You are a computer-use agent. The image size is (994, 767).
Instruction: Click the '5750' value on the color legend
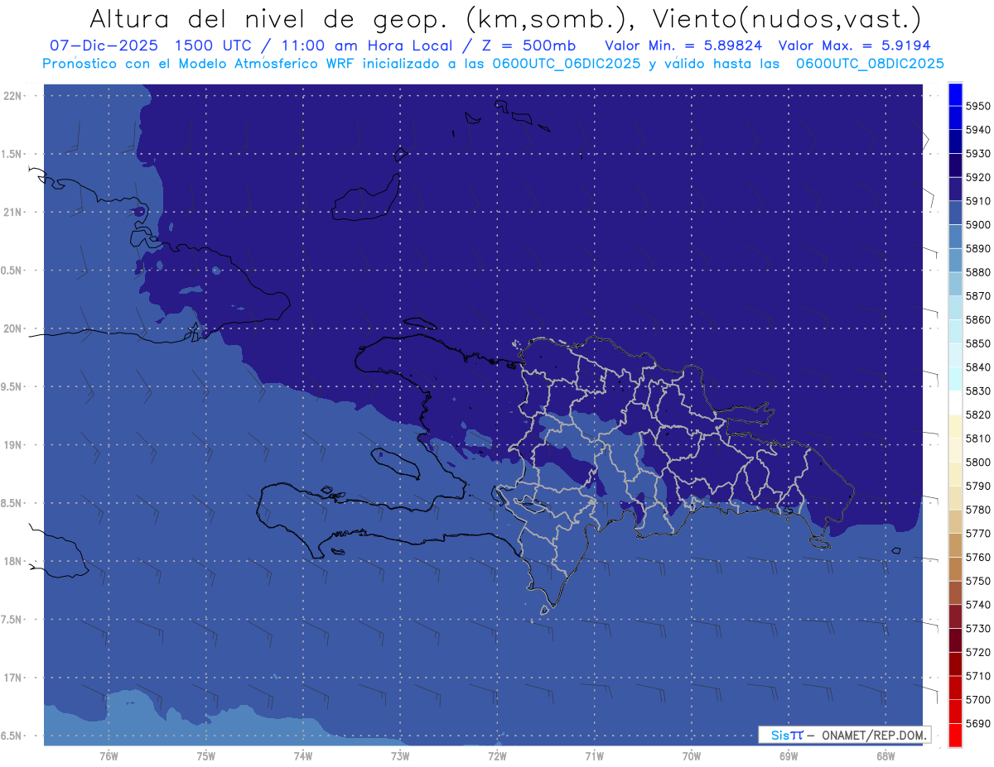click(977, 581)
